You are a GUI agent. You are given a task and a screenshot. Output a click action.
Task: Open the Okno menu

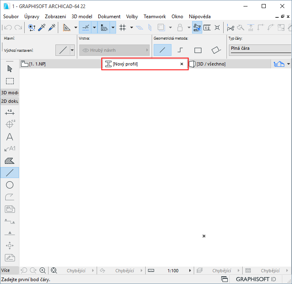[177, 17]
